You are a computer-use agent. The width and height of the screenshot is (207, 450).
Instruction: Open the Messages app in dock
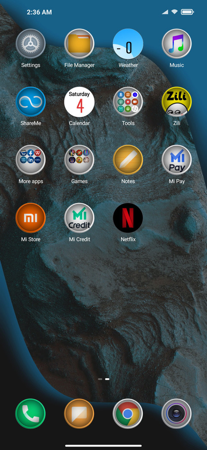pos(79,414)
